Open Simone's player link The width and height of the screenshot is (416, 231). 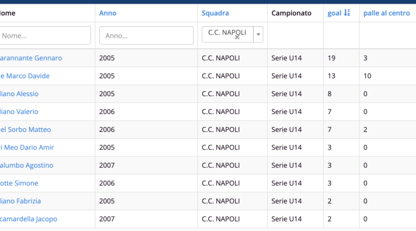point(19,183)
